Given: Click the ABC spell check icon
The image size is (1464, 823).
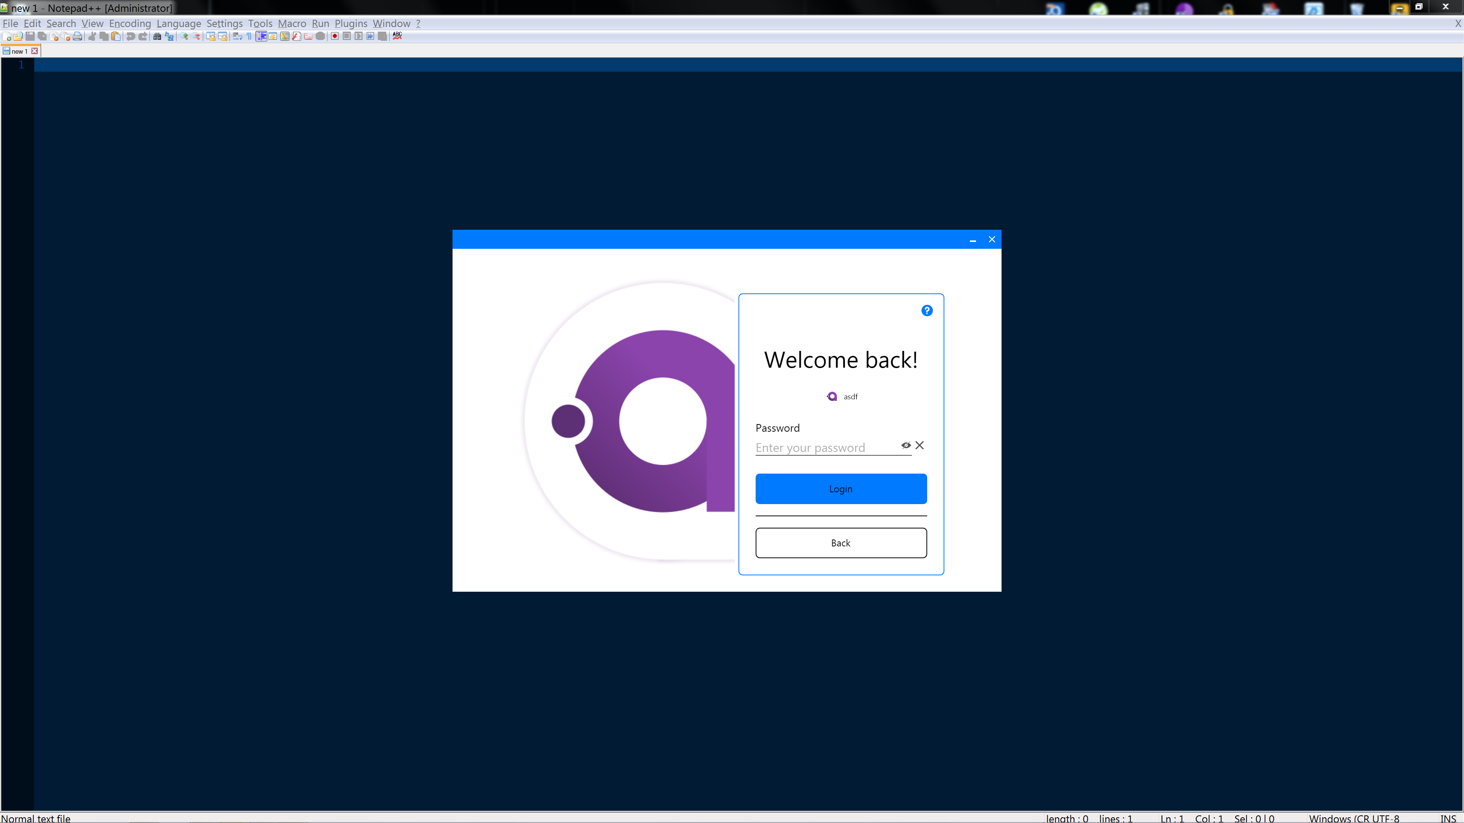Looking at the screenshot, I should [x=397, y=36].
